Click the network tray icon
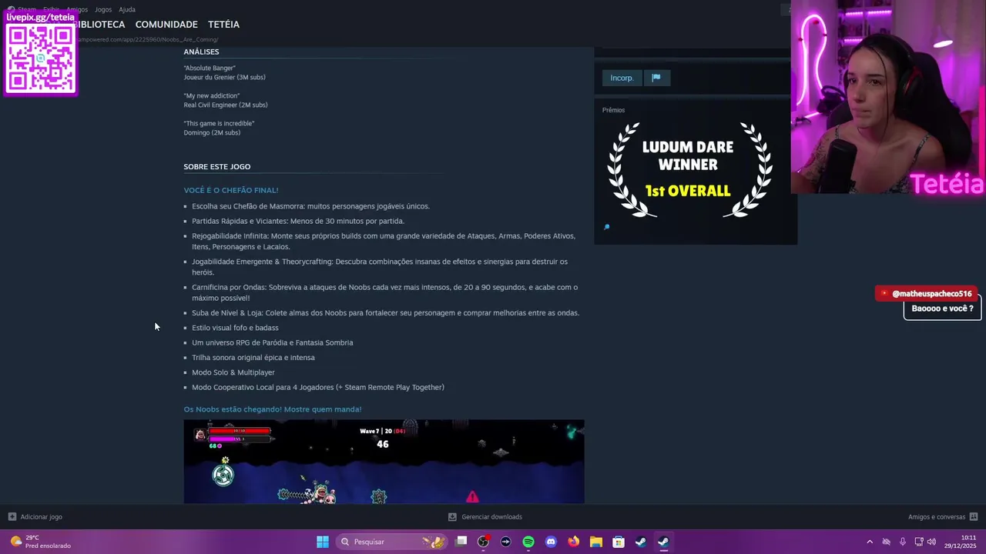986x554 pixels. click(x=917, y=542)
